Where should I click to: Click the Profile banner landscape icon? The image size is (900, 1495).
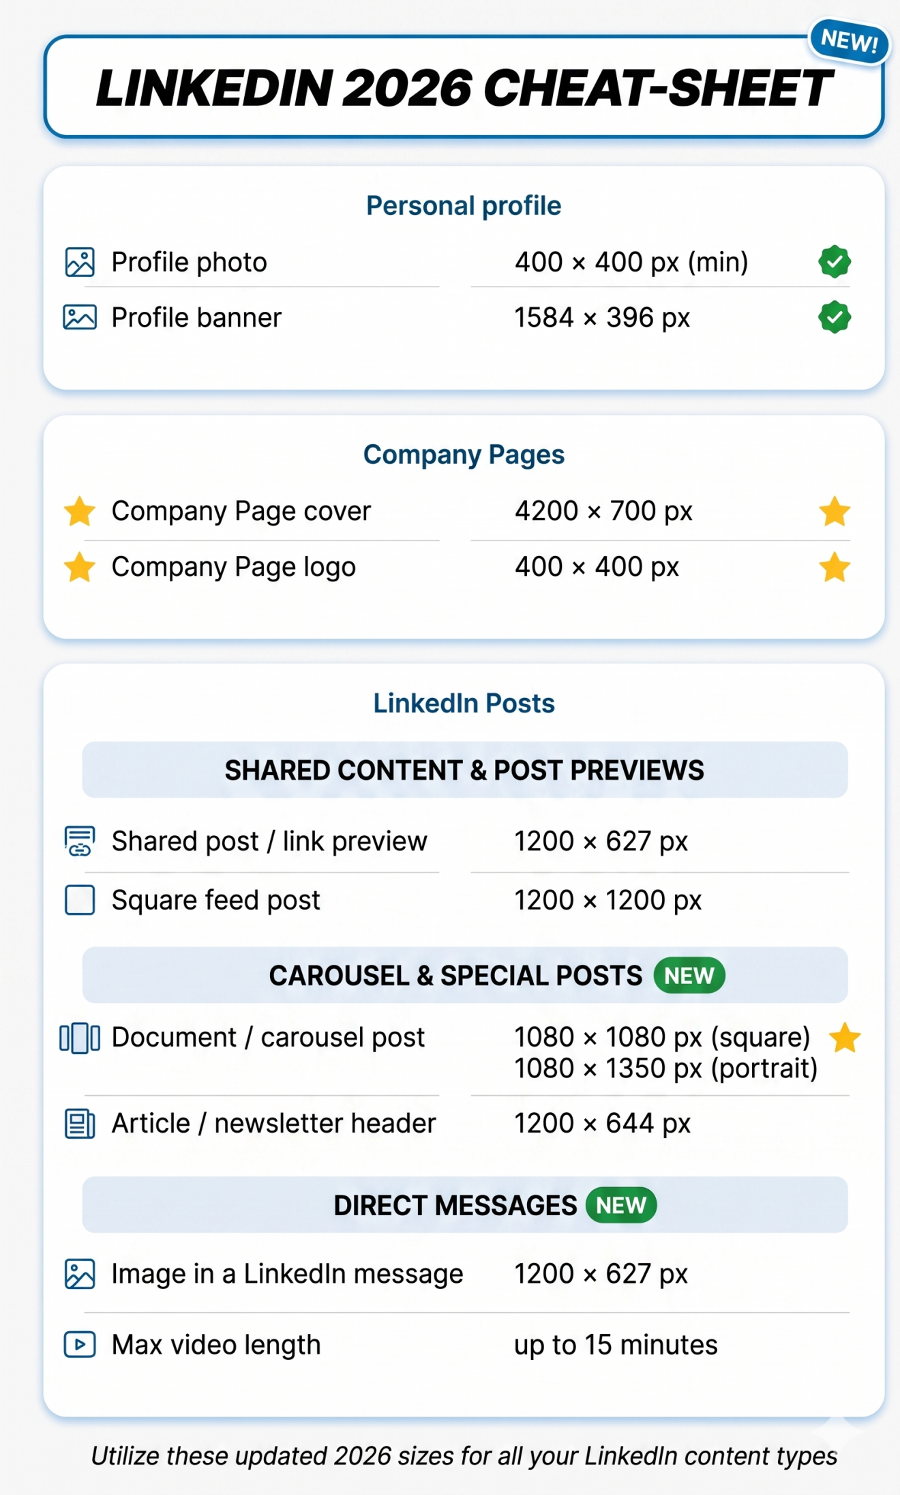coord(80,317)
